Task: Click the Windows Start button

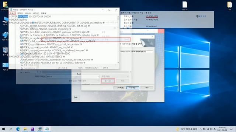Action: pyautogui.click(x=3, y=129)
